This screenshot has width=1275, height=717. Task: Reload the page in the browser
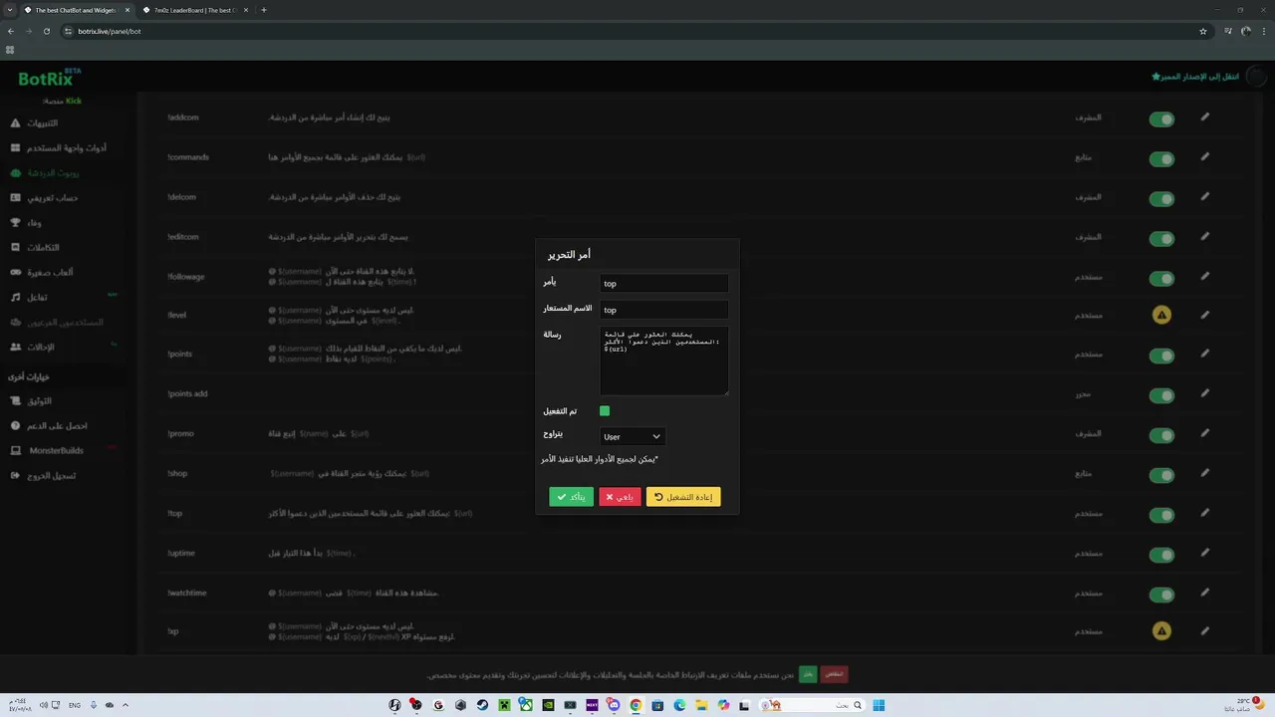46,31
